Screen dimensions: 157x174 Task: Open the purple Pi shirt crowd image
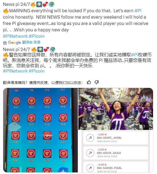coord(116,109)
